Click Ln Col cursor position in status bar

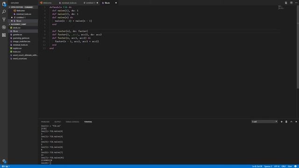257,167
